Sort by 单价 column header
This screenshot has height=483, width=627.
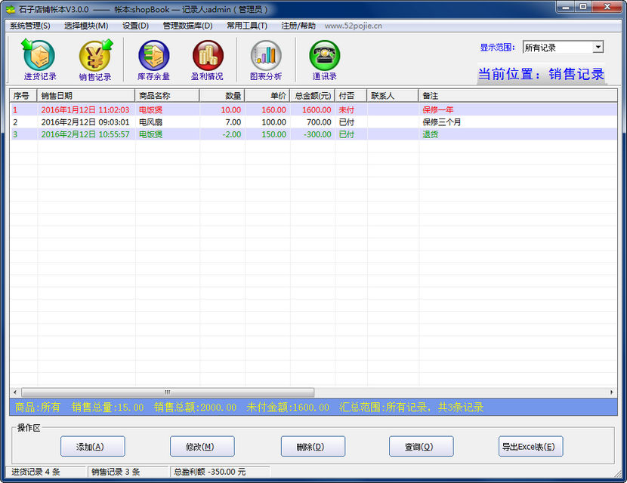(267, 96)
